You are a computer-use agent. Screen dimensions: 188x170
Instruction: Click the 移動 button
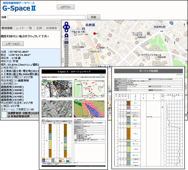pos(94,17)
